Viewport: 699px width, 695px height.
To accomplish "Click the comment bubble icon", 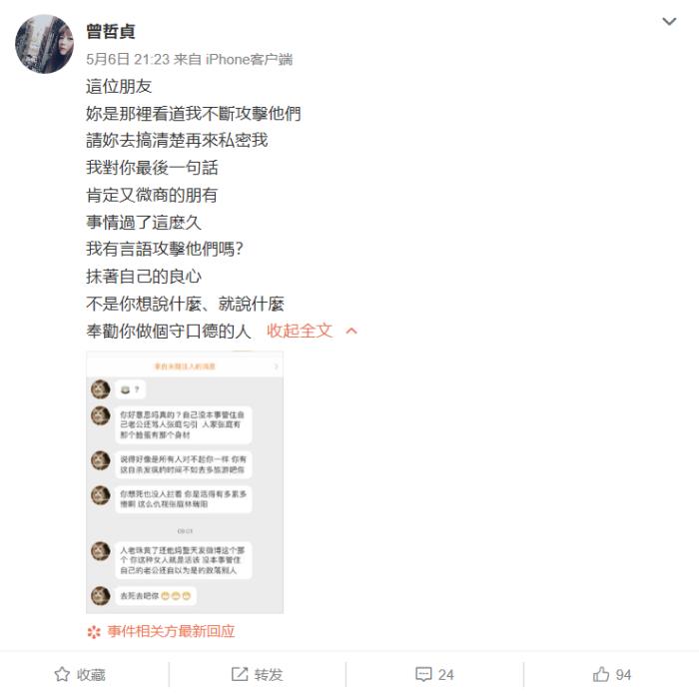I will [423, 674].
